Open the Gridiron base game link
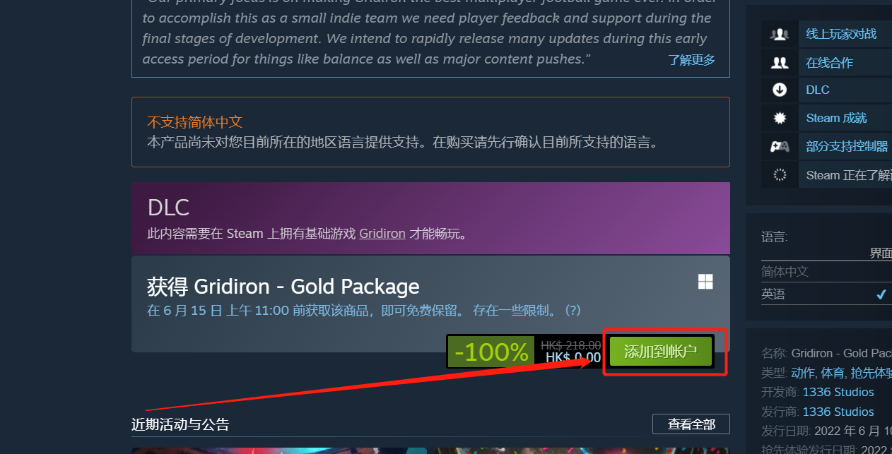Image resolution: width=892 pixels, height=454 pixels. tap(382, 234)
